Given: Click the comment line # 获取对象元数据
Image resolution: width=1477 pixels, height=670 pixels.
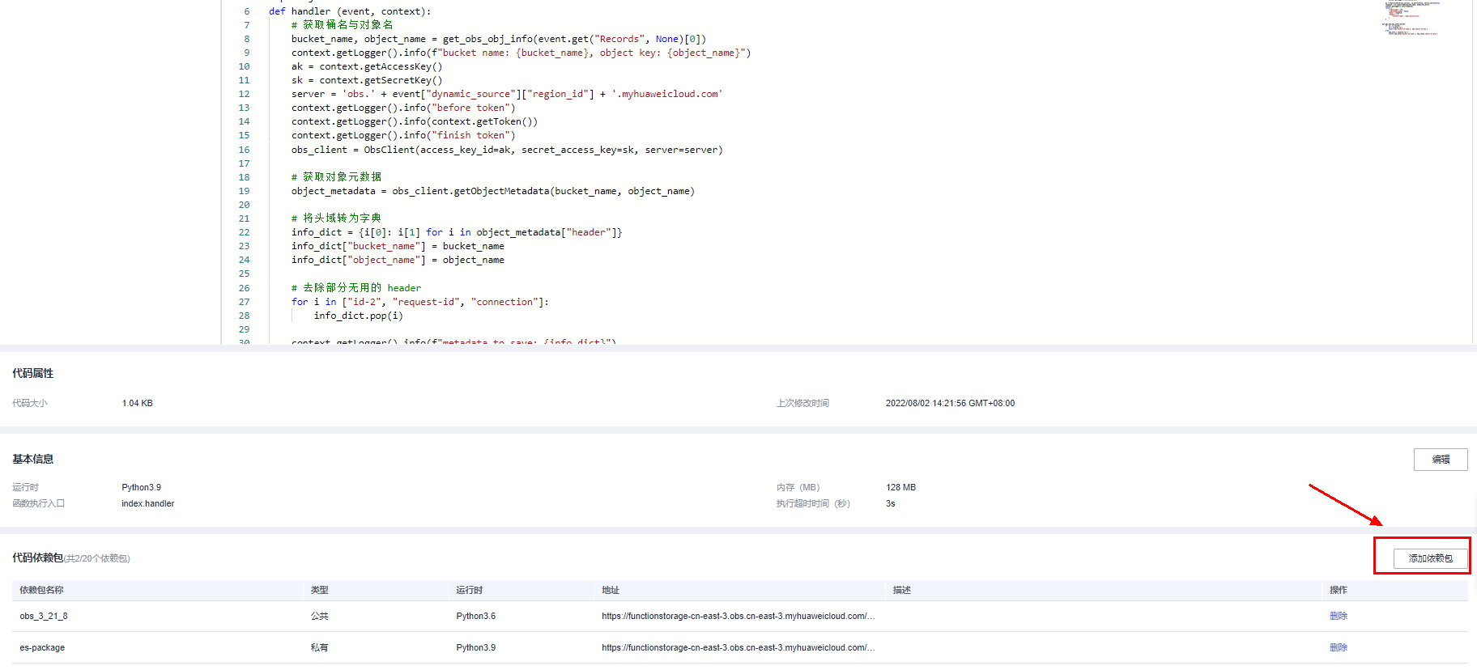Looking at the screenshot, I should click(337, 177).
